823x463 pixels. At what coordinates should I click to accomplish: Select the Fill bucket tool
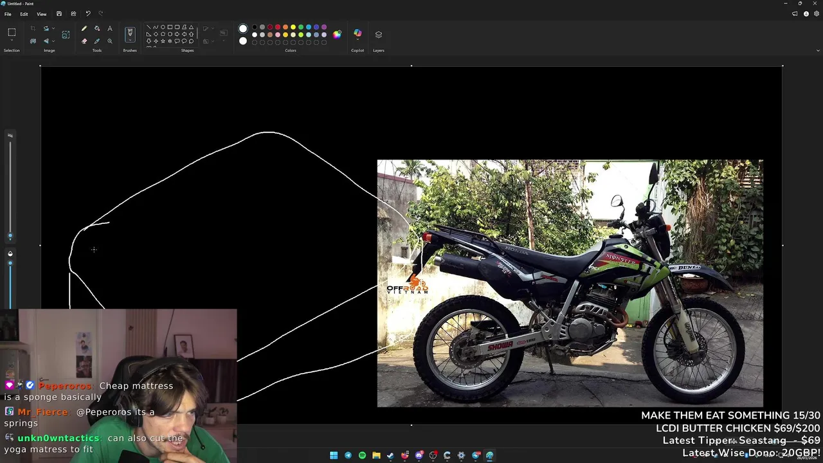[x=97, y=28]
